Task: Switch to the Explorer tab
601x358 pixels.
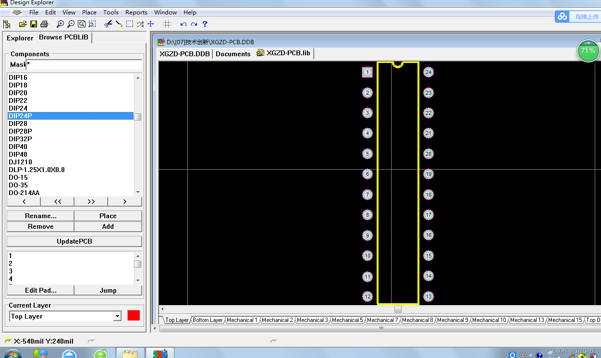Action: 19,37
